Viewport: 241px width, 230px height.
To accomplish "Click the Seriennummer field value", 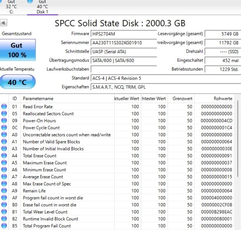I will tap(124, 43).
